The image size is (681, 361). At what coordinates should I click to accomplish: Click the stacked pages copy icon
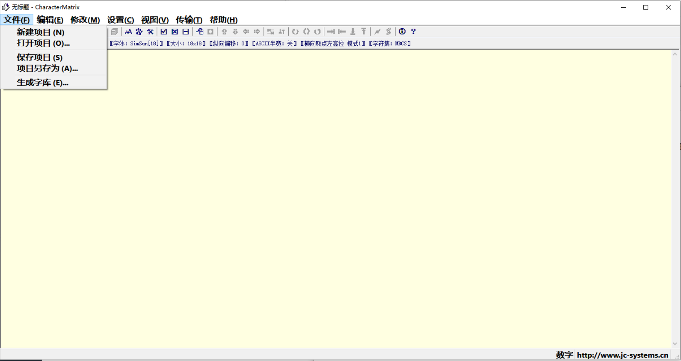point(115,32)
